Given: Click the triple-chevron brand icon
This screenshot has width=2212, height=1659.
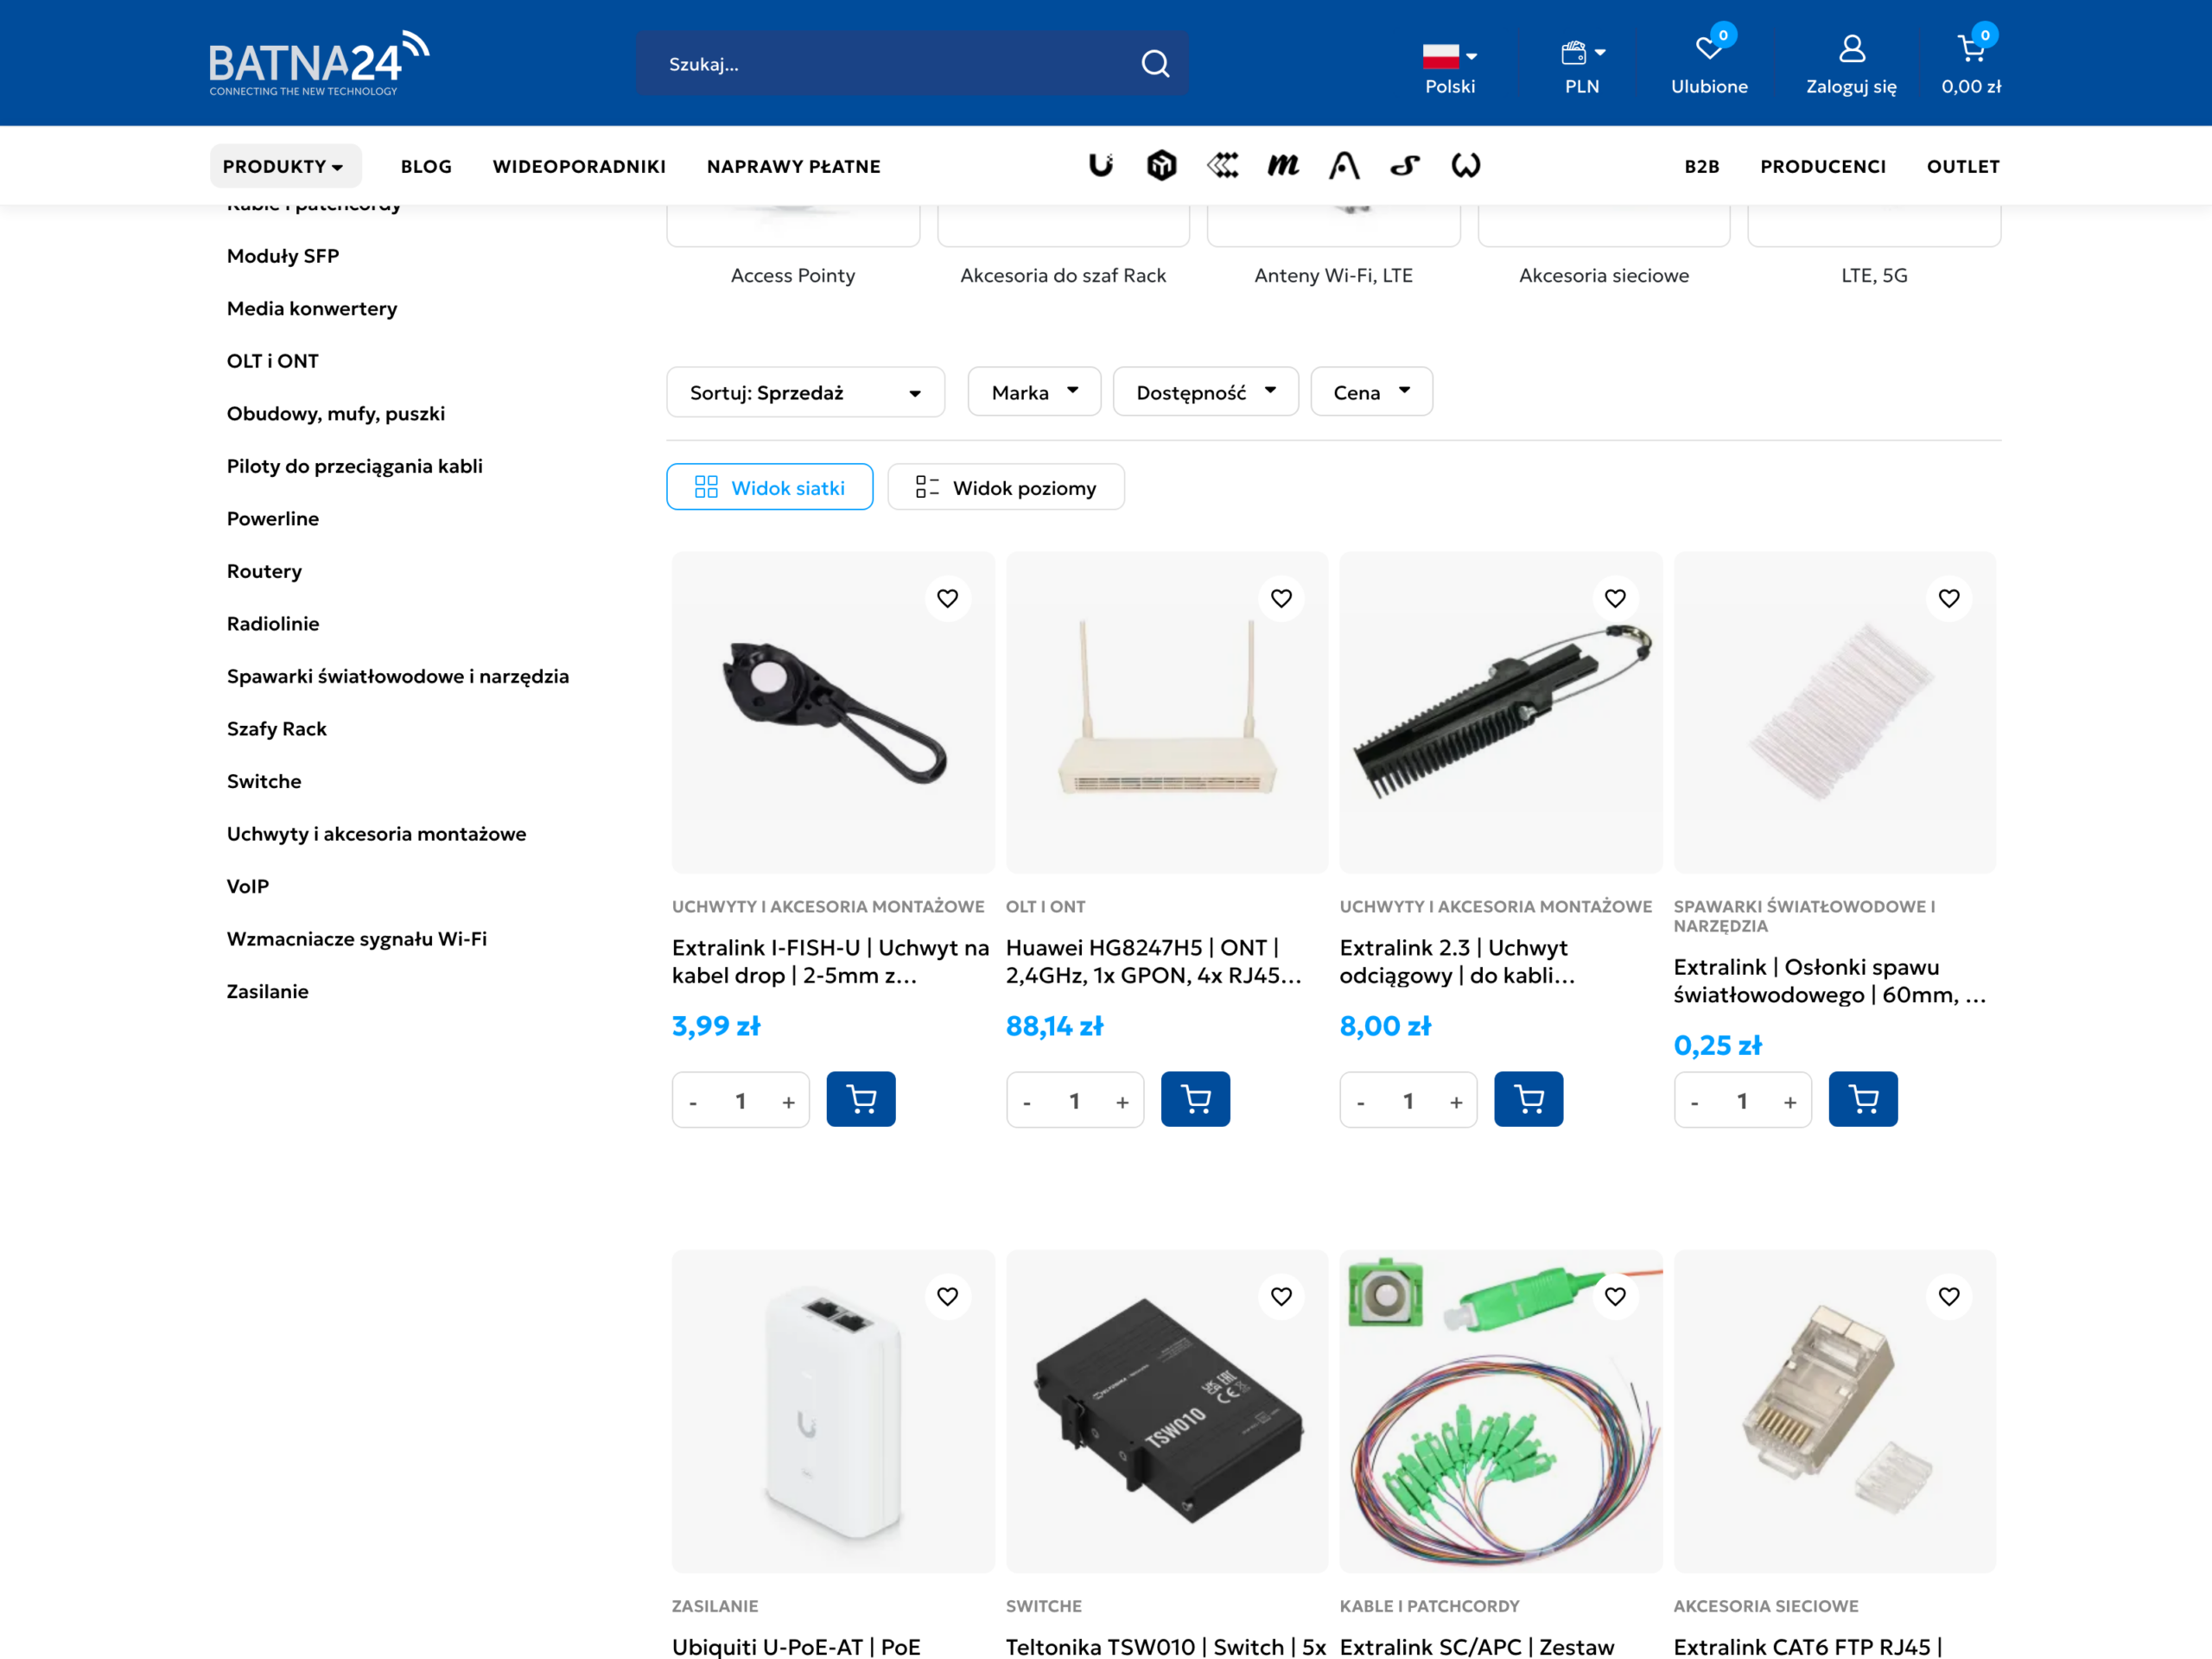Looking at the screenshot, I should pyautogui.click(x=1222, y=166).
